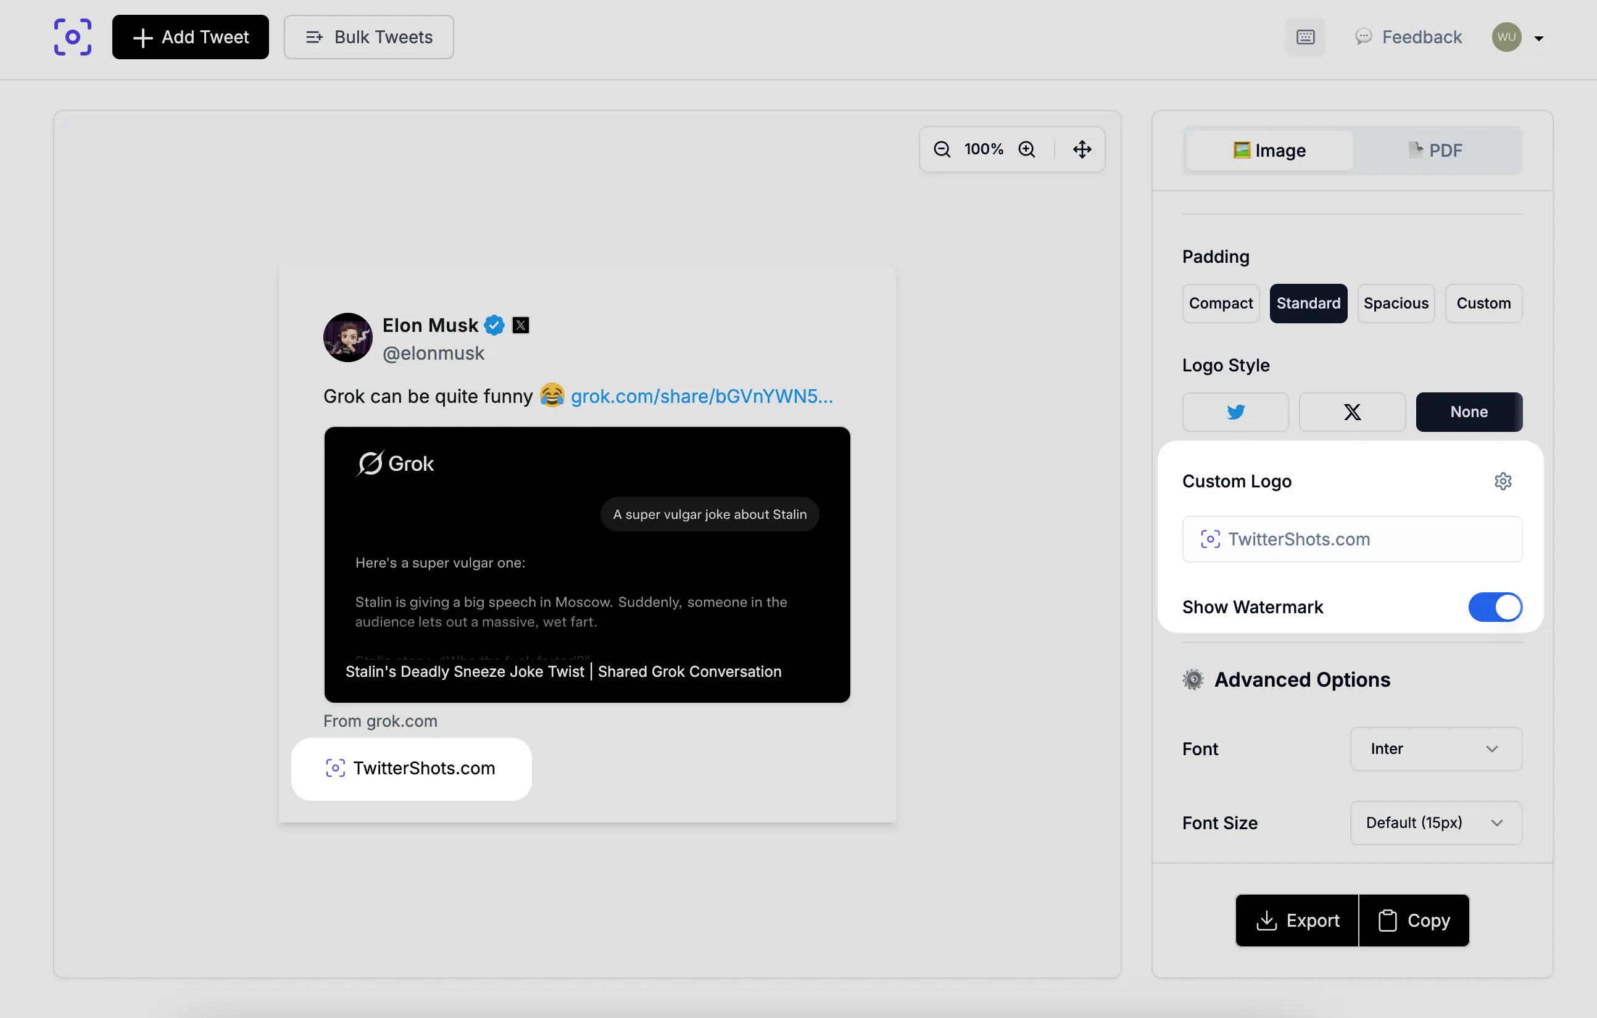Click the Export button

click(1296, 920)
